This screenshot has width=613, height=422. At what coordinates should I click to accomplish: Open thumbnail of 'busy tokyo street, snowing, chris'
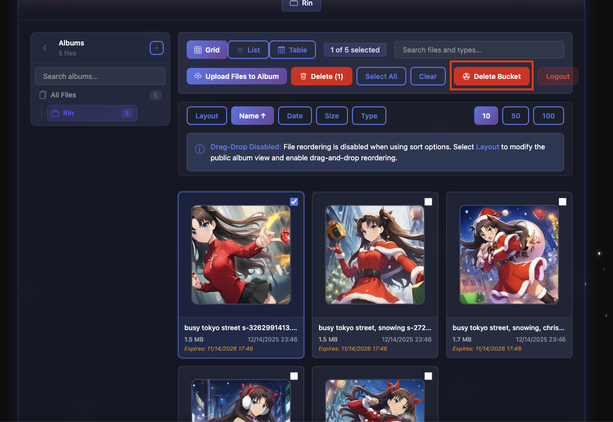(x=509, y=255)
